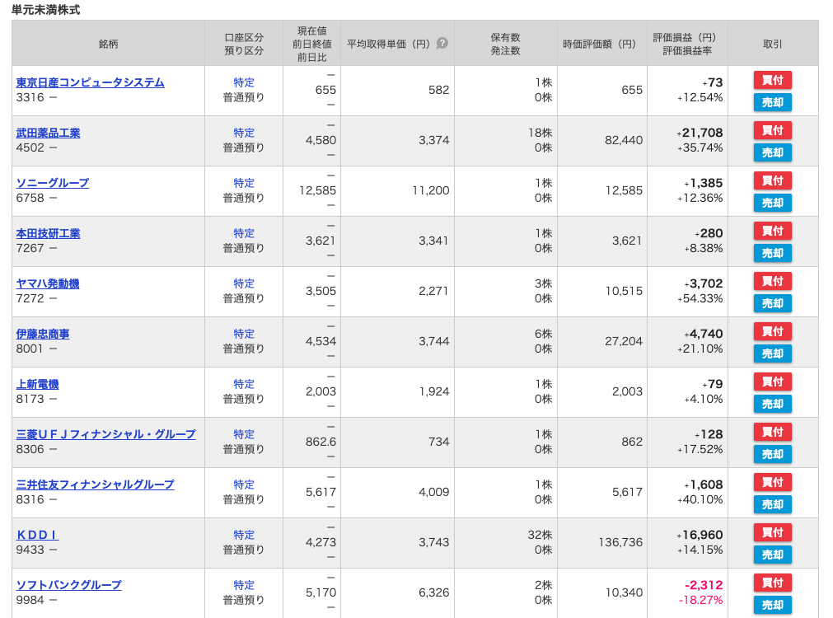Select the 6,326 average acquisition price
The image size is (833, 618).
pyautogui.click(x=434, y=592)
